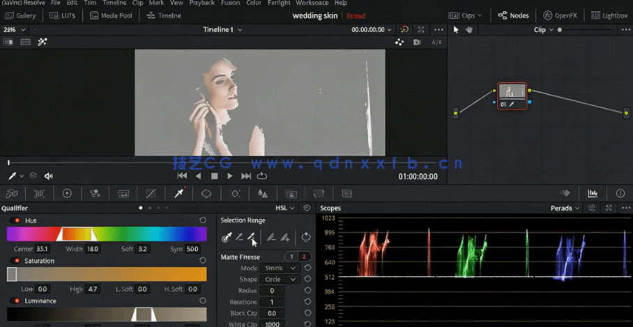This screenshot has height=327, width=633.
Task: Open the Fusion menu
Action: (x=230, y=3)
